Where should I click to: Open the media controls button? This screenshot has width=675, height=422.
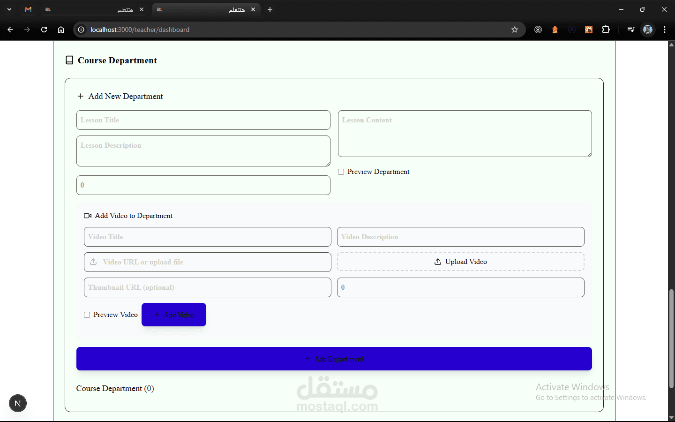tap(631, 30)
